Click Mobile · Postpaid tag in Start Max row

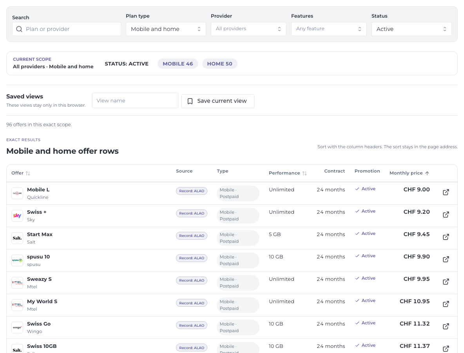click(x=238, y=238)
